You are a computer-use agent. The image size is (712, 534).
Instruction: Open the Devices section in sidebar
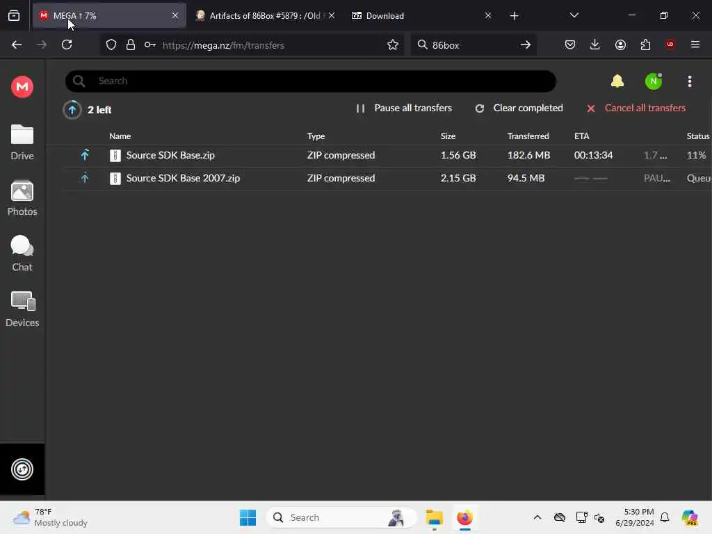click(22, 309)
